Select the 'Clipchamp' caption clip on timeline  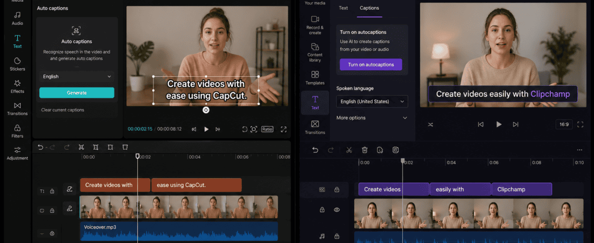pos(522,189)
